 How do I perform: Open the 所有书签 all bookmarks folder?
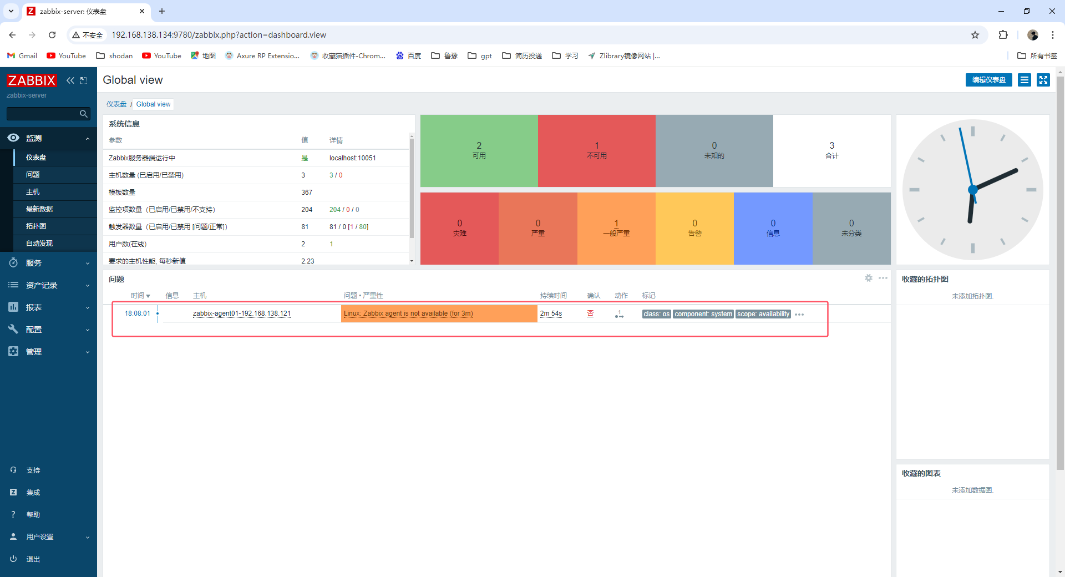tap(1037, 55)
